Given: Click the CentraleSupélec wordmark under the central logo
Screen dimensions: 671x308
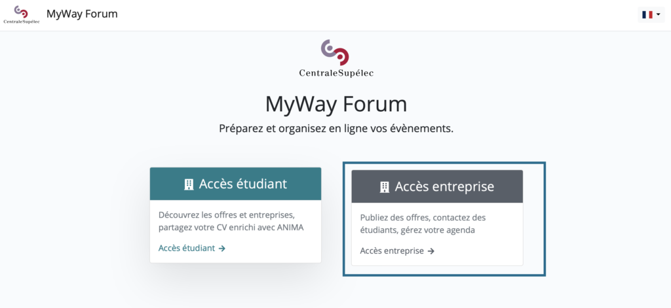Looking at the screenshot, I should (x=336, y=73).
